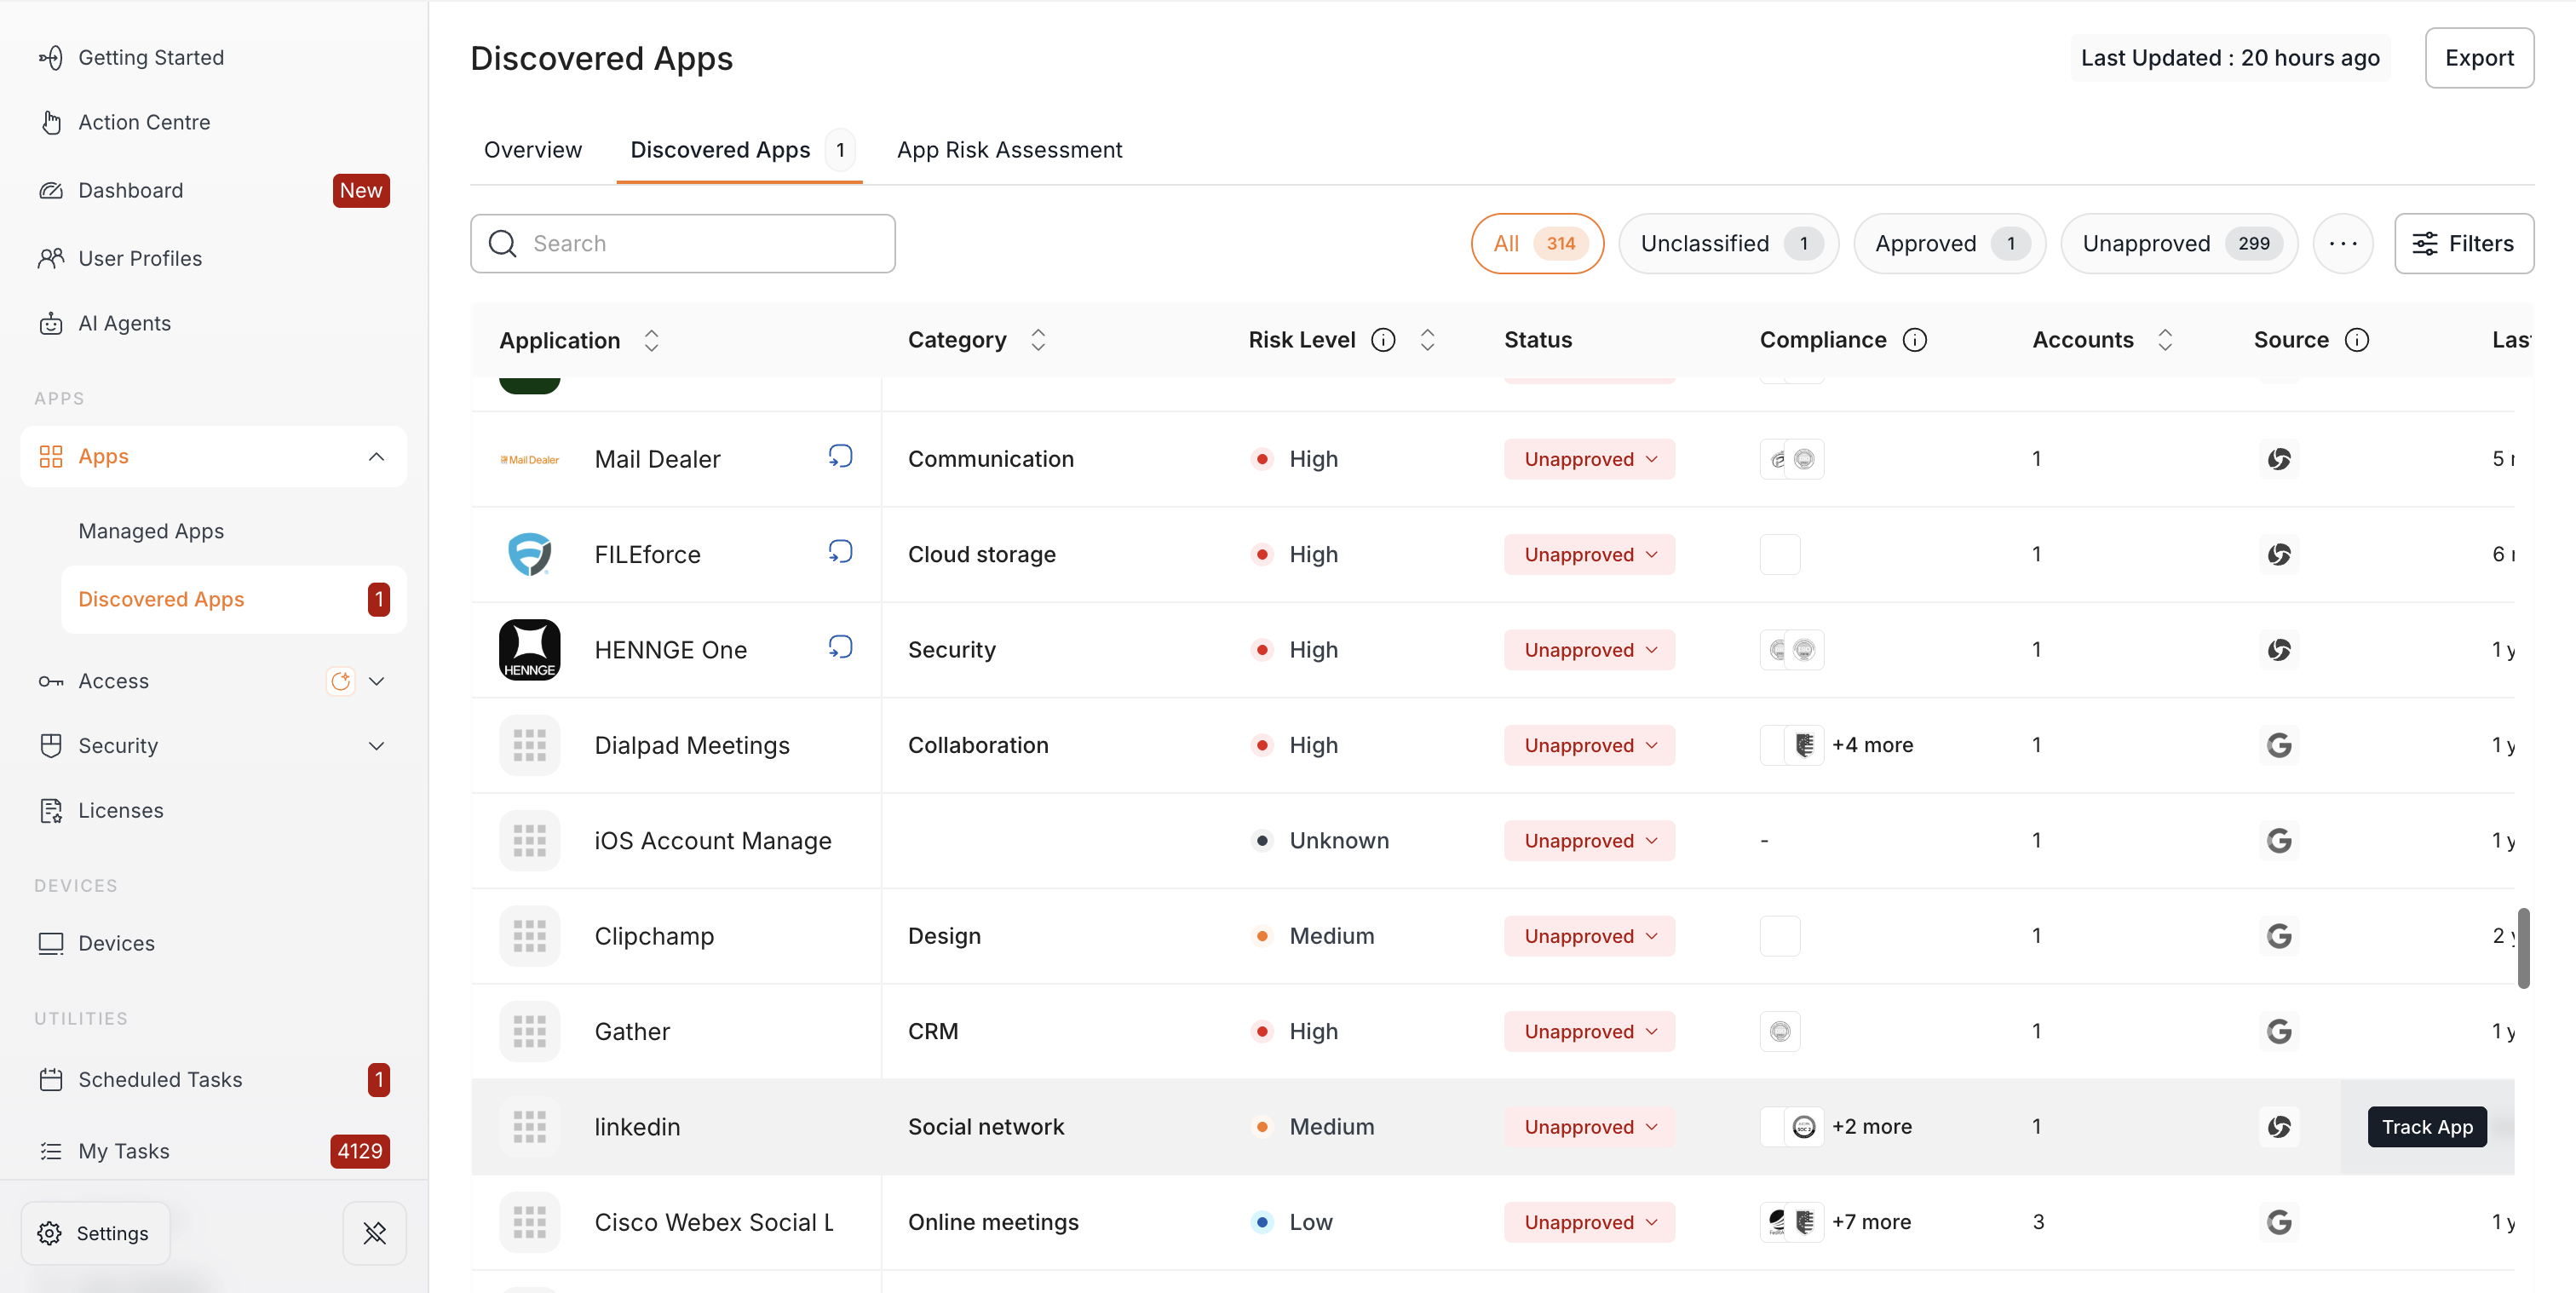Click the Gather Google source icon
The width and height of the screenshot is (2576, 1293).
[x=2279, y=1031]
